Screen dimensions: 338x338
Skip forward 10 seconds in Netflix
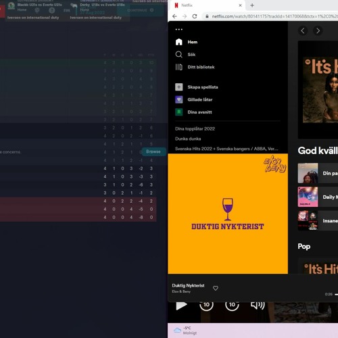[x=232, y=305]
